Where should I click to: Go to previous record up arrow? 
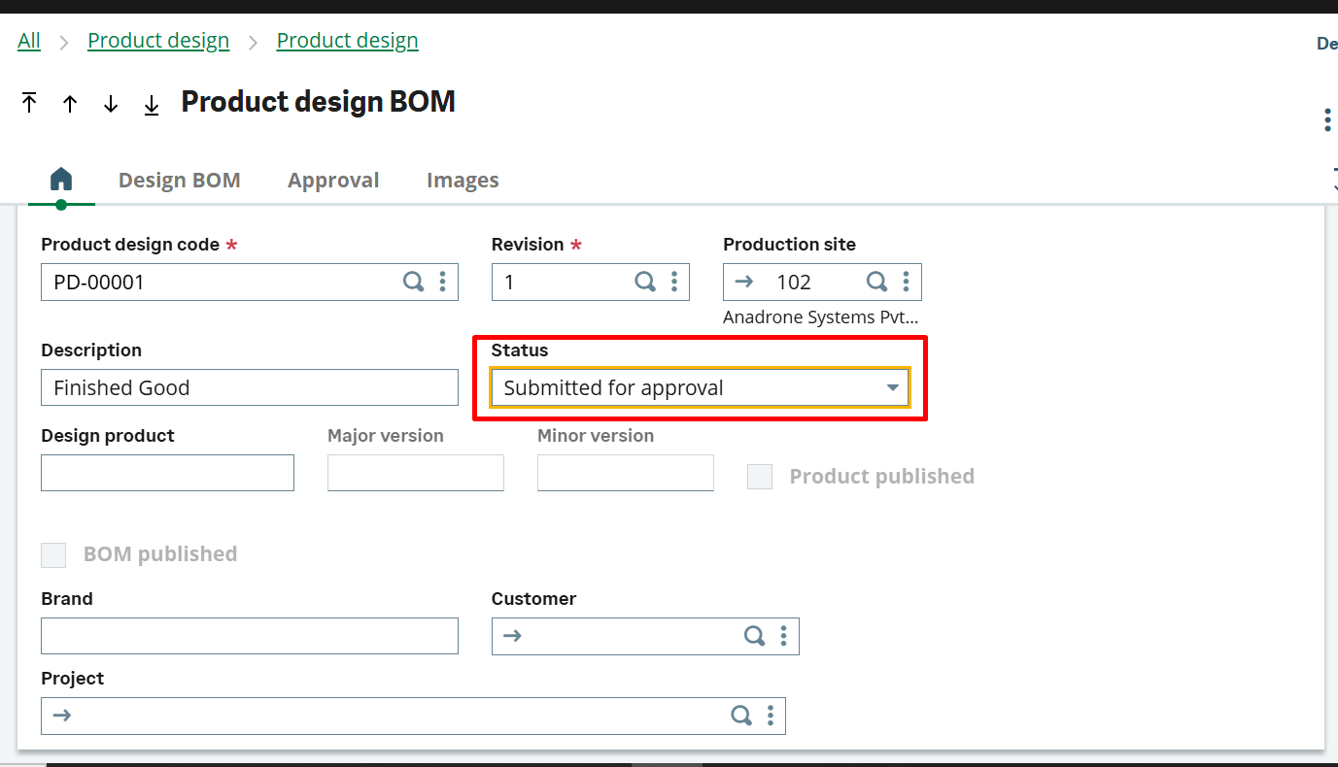click(x=70, y=104)
